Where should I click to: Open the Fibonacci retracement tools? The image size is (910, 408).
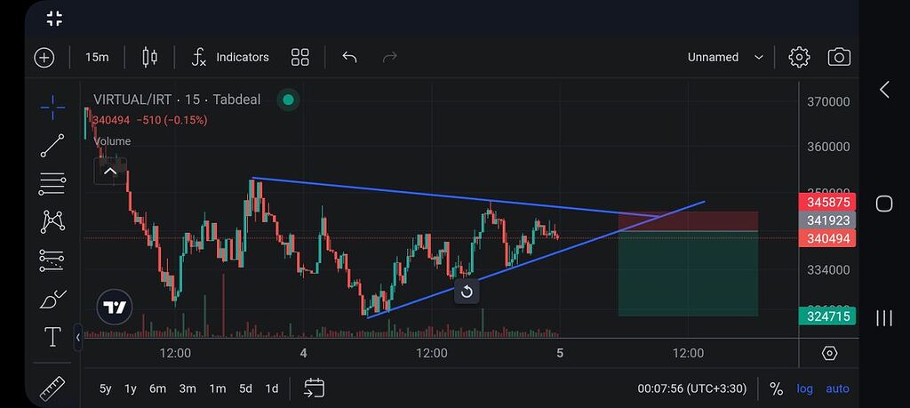coord(52,184)
